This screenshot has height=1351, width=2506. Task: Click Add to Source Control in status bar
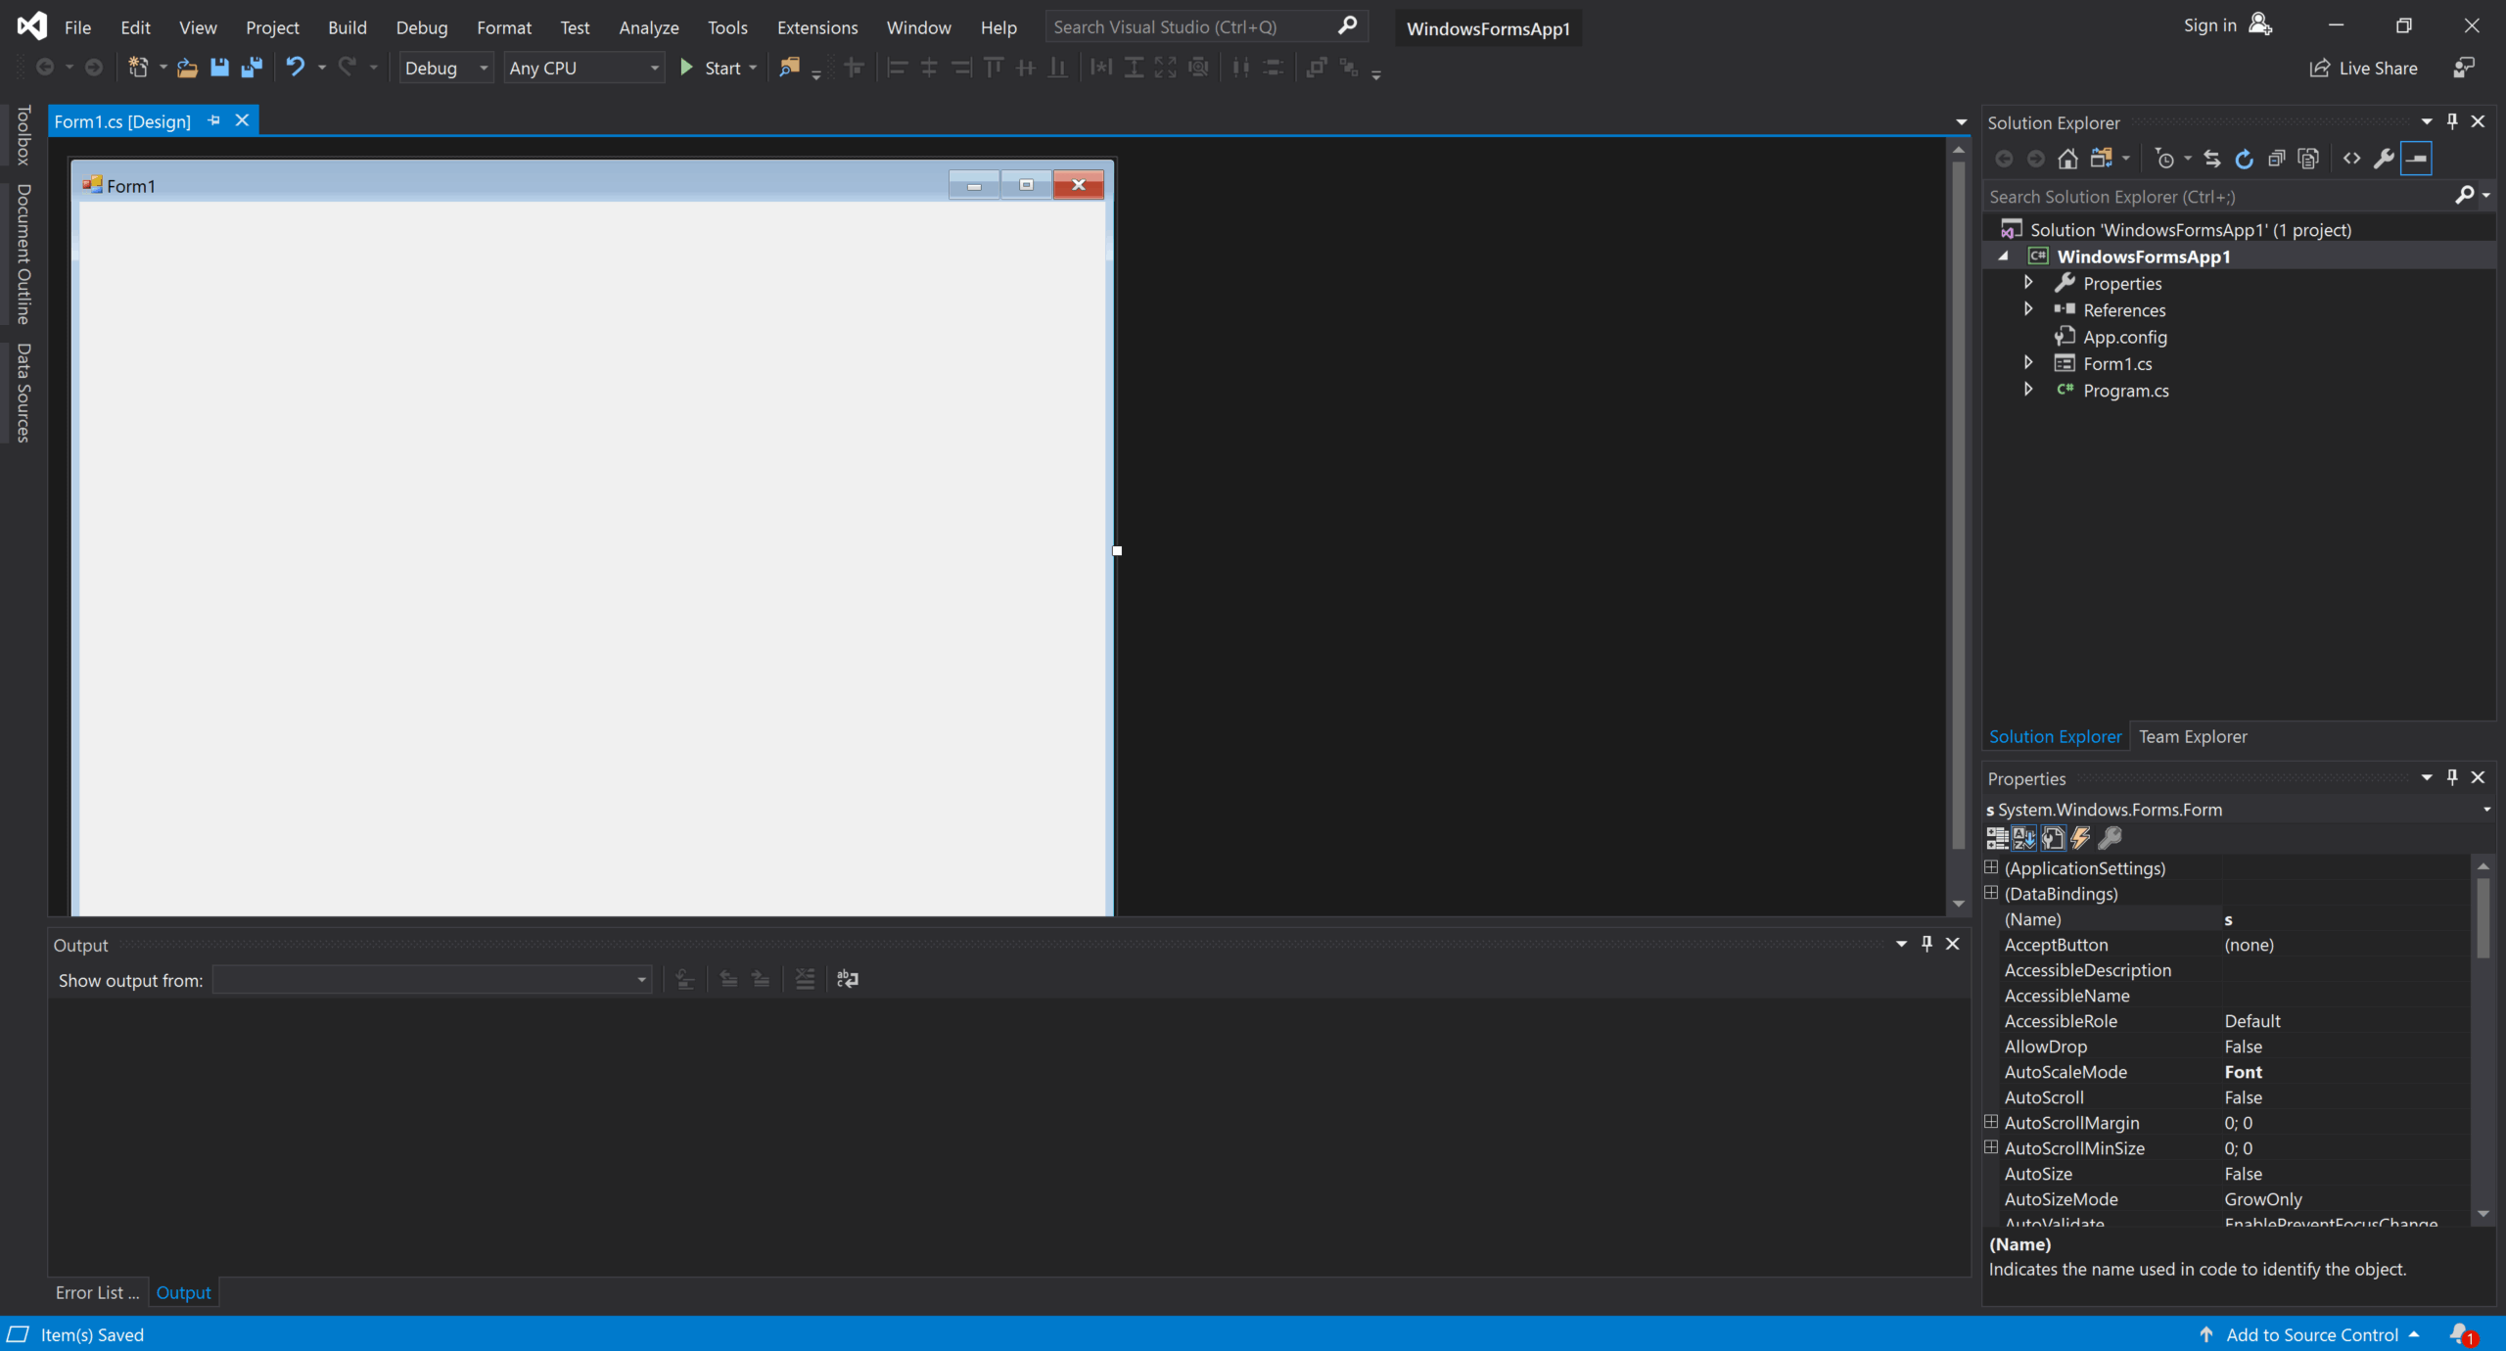click(x=2310, y=1334)
